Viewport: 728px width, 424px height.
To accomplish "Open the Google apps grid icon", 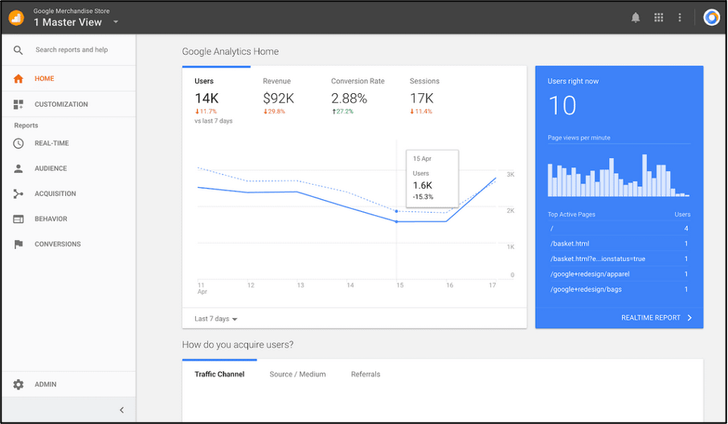I will coord(658,18).
